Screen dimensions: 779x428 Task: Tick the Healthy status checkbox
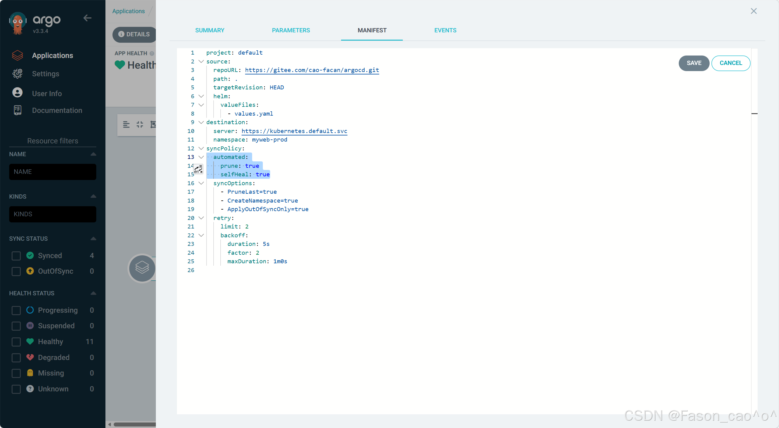16,342
